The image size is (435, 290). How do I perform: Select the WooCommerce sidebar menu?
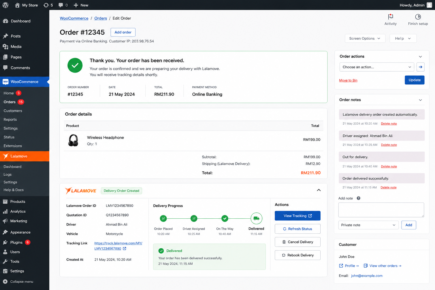[x=25, y=82]
